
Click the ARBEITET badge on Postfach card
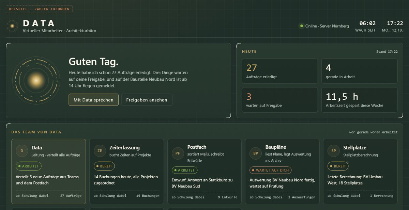[x=184, y=170]
